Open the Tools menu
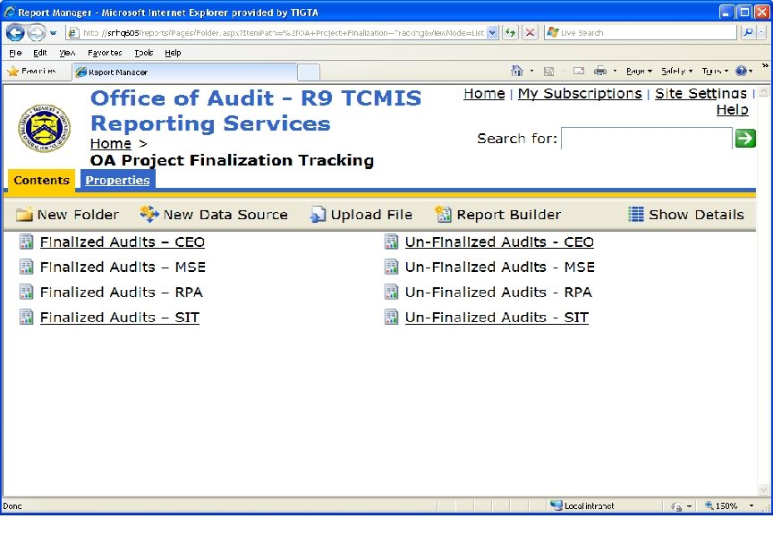The height and width of the screenshot is (535, 773). point(143,53)
